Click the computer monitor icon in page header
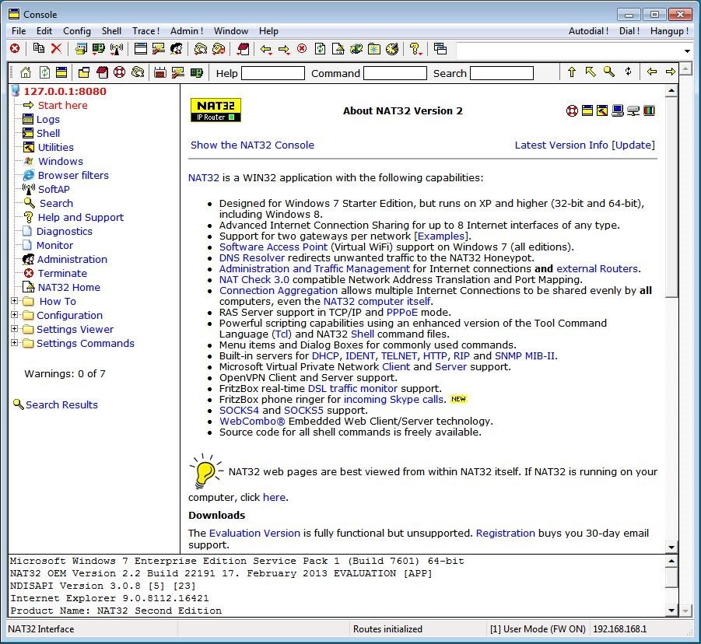The height and width of the screenshot is (644, 701). (618, 111)
